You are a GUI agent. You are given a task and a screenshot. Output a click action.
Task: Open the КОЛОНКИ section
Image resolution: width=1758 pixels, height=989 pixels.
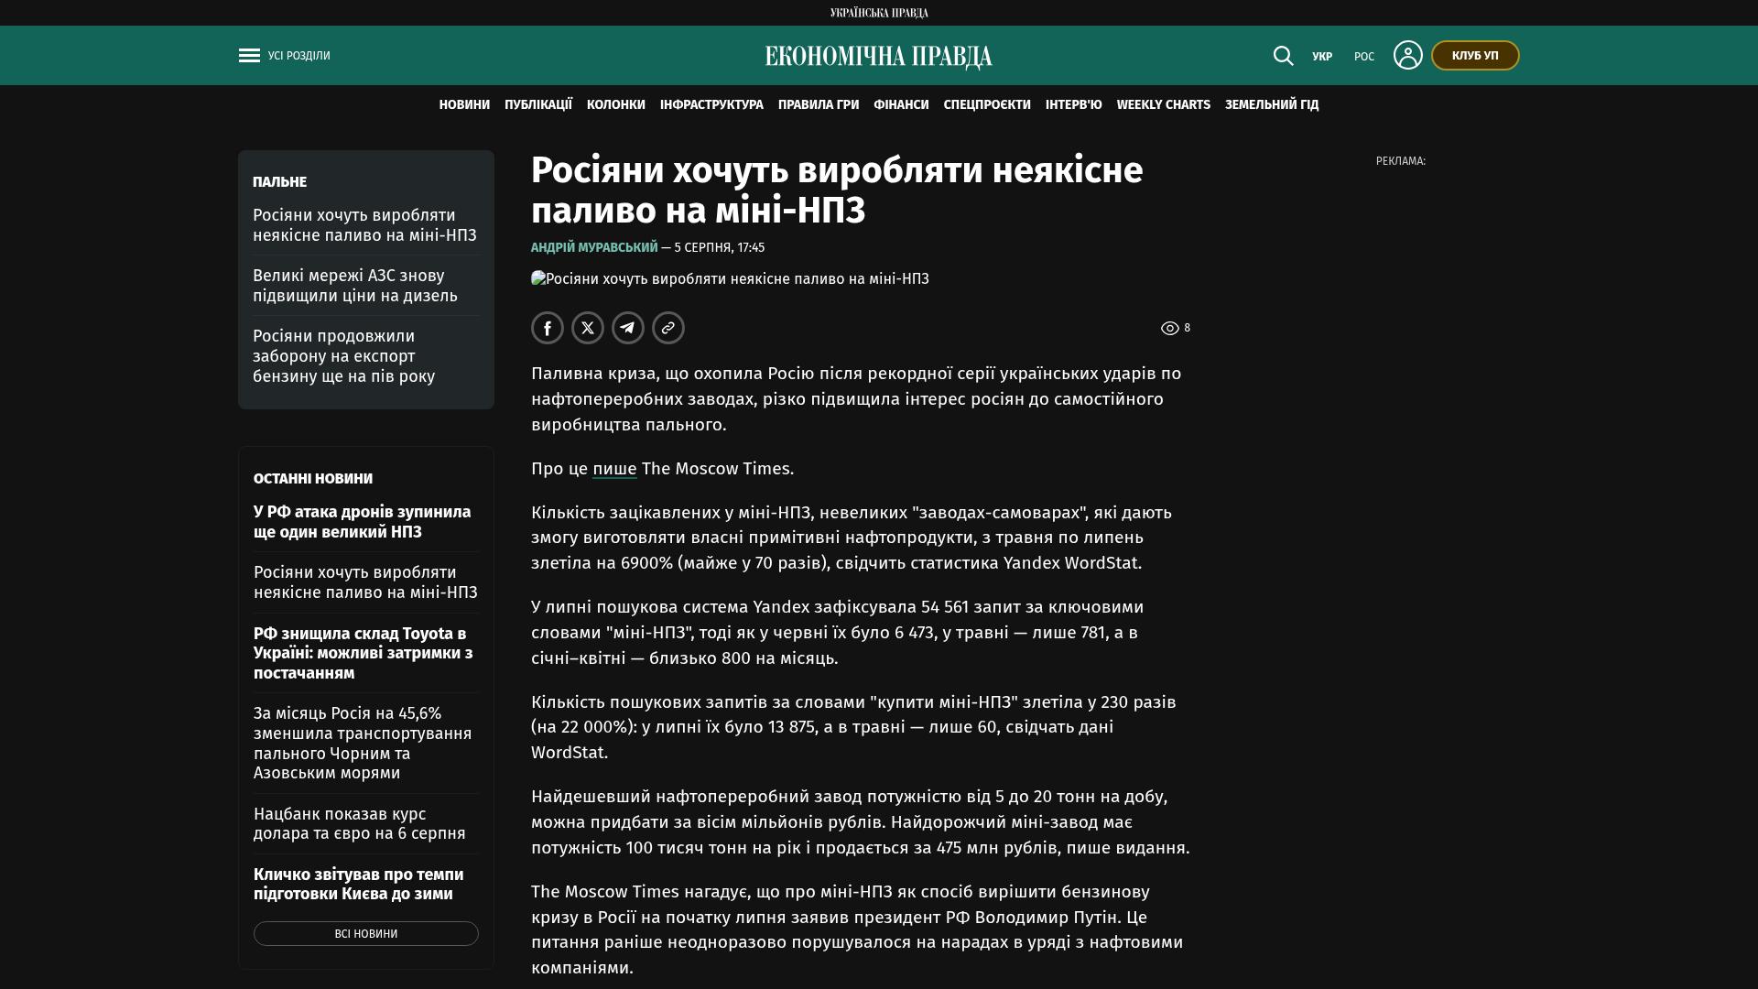tap(616, 105)
